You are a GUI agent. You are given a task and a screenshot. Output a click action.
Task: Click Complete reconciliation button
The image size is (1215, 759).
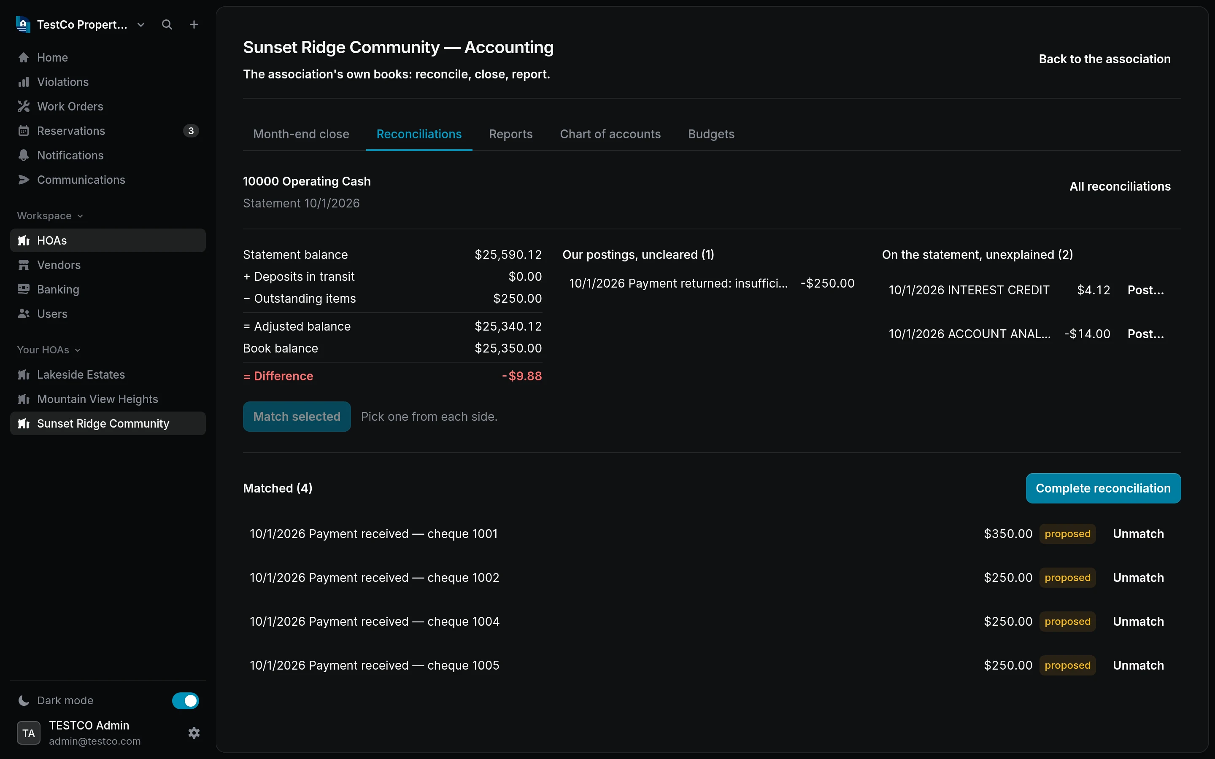click(x=1103, y=488)
